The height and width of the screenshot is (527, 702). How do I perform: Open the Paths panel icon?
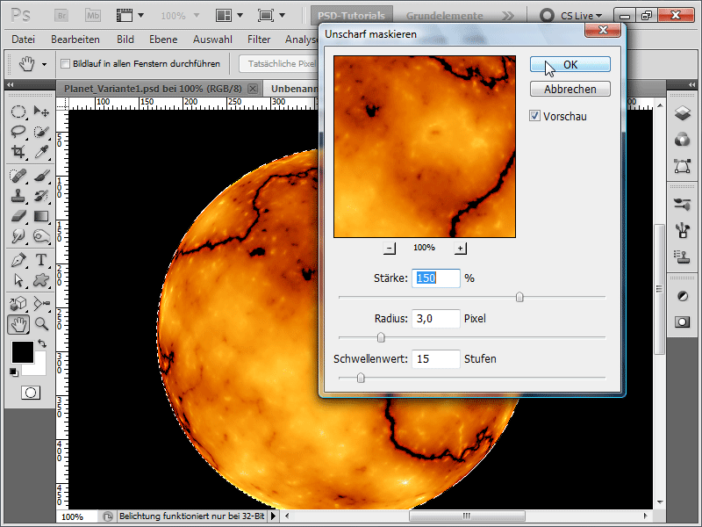click(683, 166)
